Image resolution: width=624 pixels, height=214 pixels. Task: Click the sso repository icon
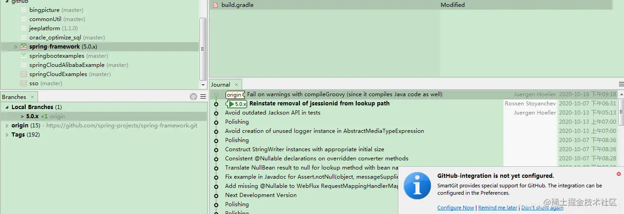[23, 83]
